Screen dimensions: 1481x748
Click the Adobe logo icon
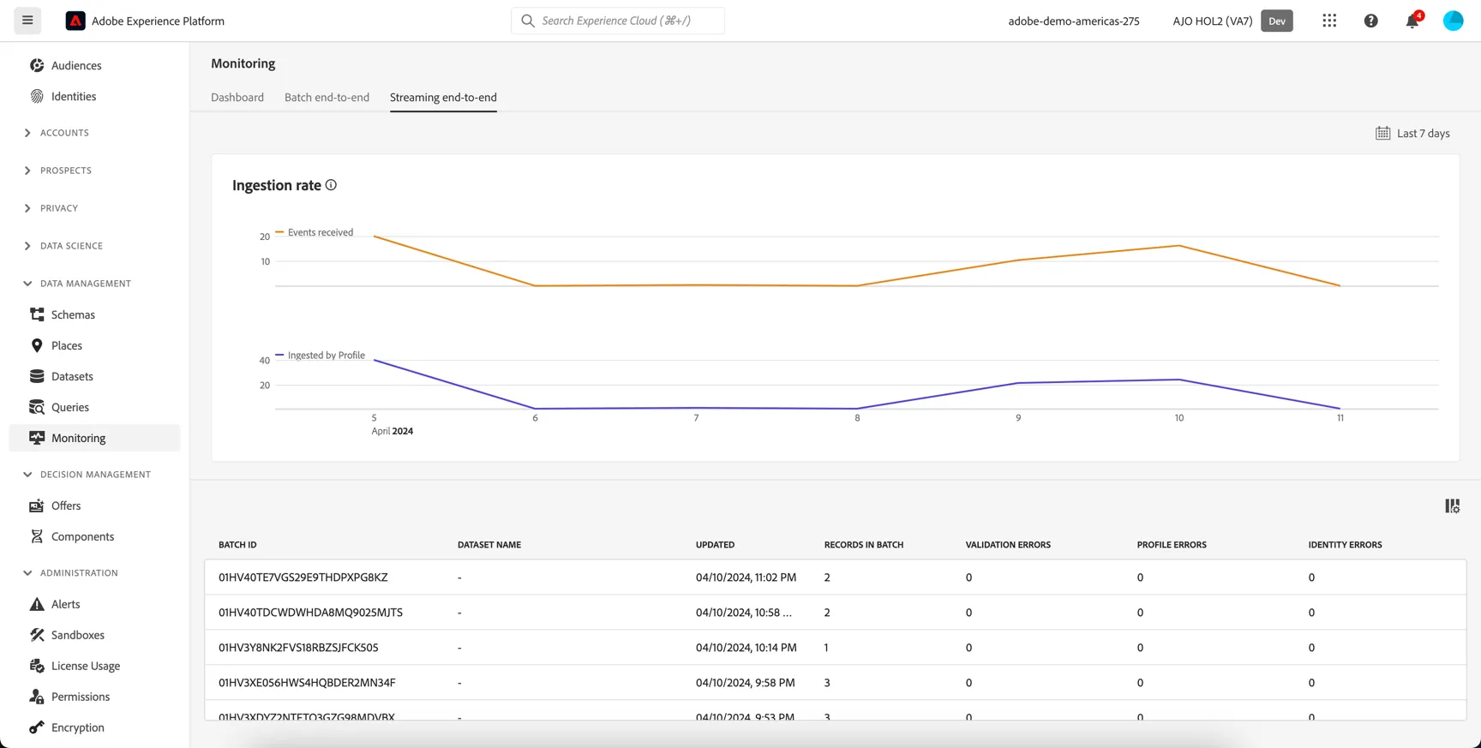pos(75,21)
